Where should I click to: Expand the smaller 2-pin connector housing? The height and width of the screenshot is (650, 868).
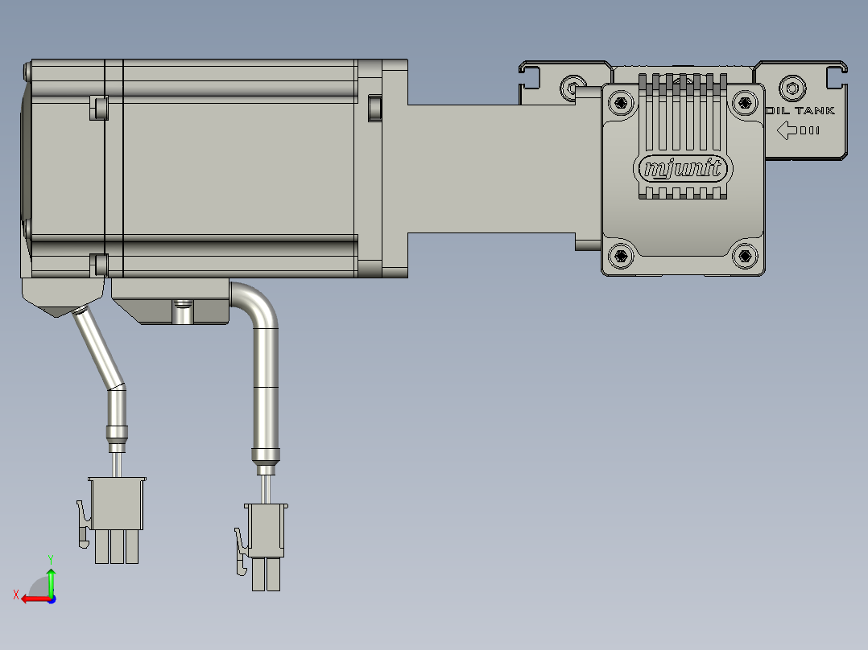[266, 528]
